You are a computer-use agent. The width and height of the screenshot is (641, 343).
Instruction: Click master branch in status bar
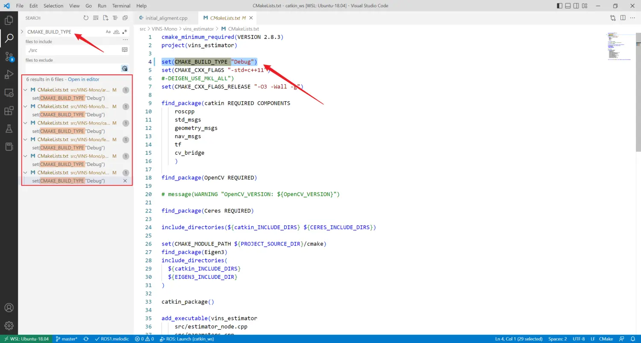66,339
